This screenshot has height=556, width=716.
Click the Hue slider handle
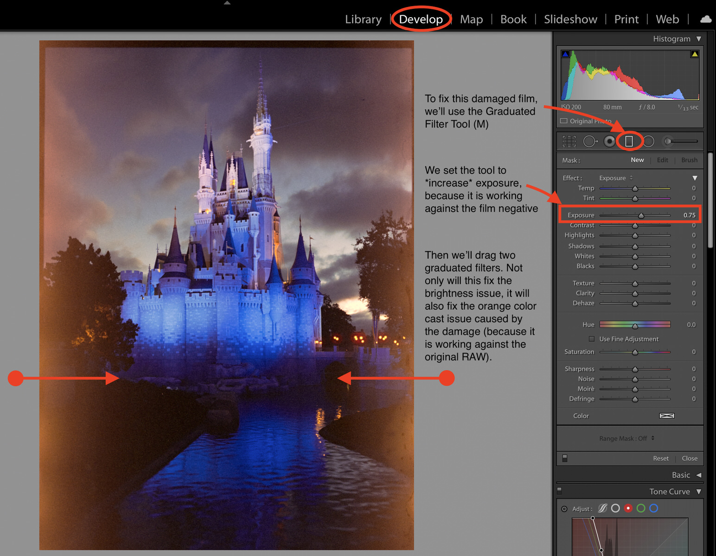pyautogui.click(x=635, y=326)
